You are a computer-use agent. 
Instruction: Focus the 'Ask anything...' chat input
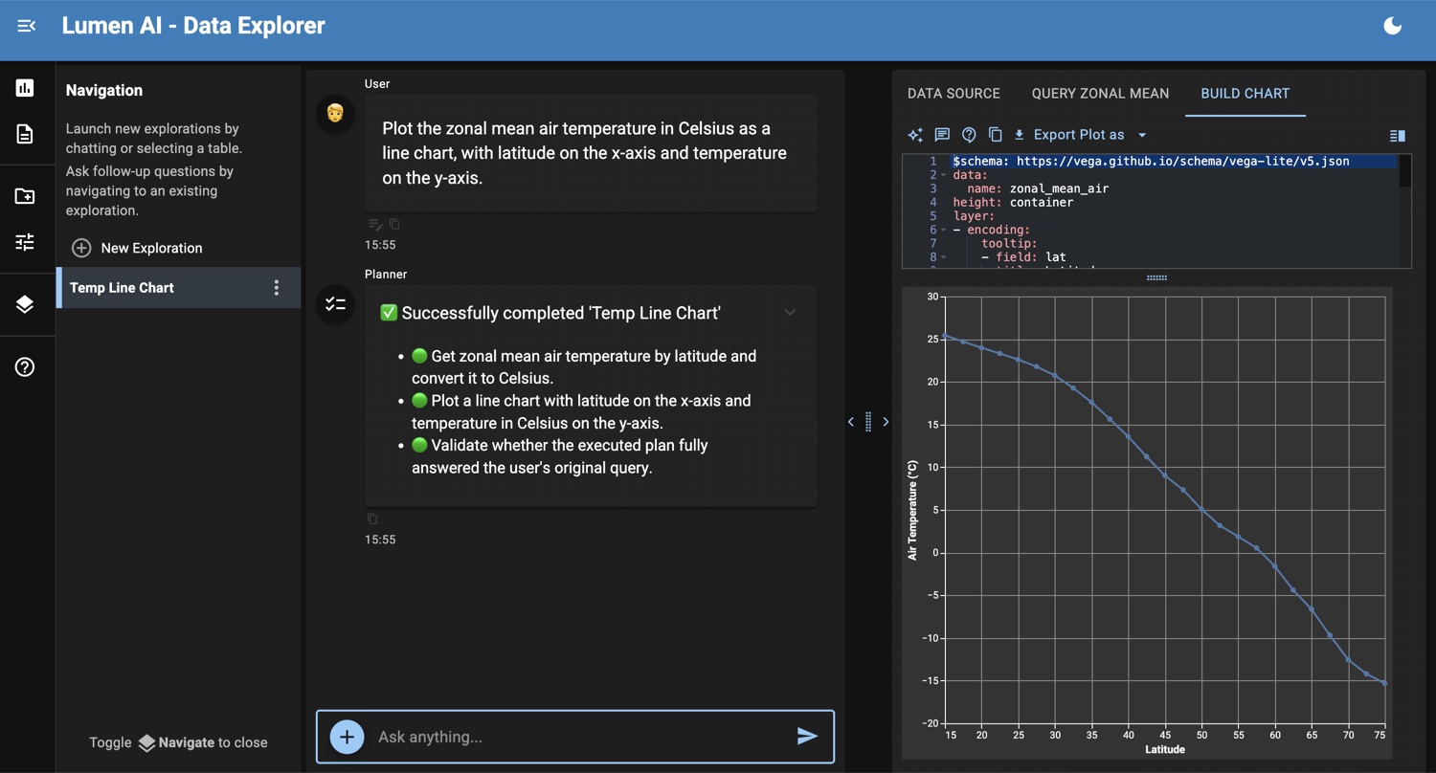pyautogui.click(x=579, y=737)
